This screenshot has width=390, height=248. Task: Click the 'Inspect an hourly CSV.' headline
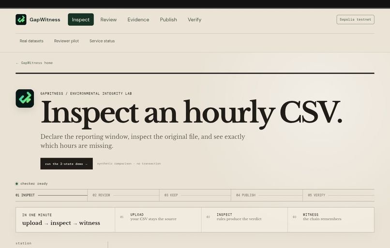pos(192,113)
